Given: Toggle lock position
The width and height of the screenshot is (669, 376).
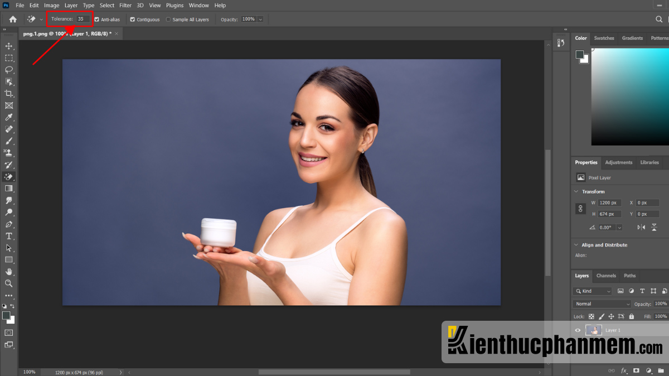Looking at the screenshot, I should (611, 316).
